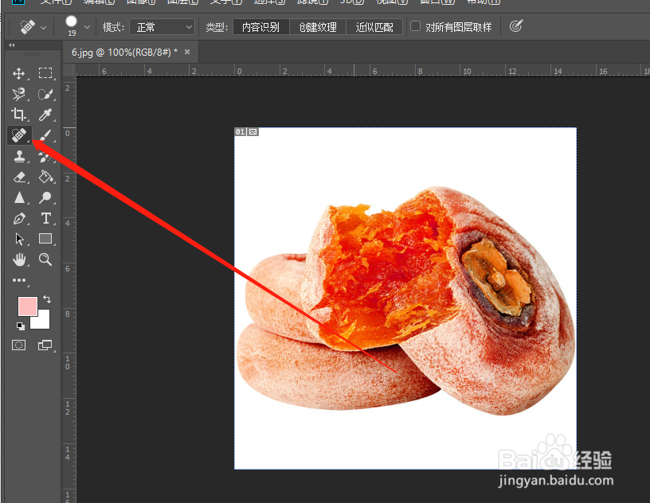Image resolution: width=650 pixels, height=503 pixels.
Task: Open the brush size picker dropdown arrow
Action: pos(87,27)
